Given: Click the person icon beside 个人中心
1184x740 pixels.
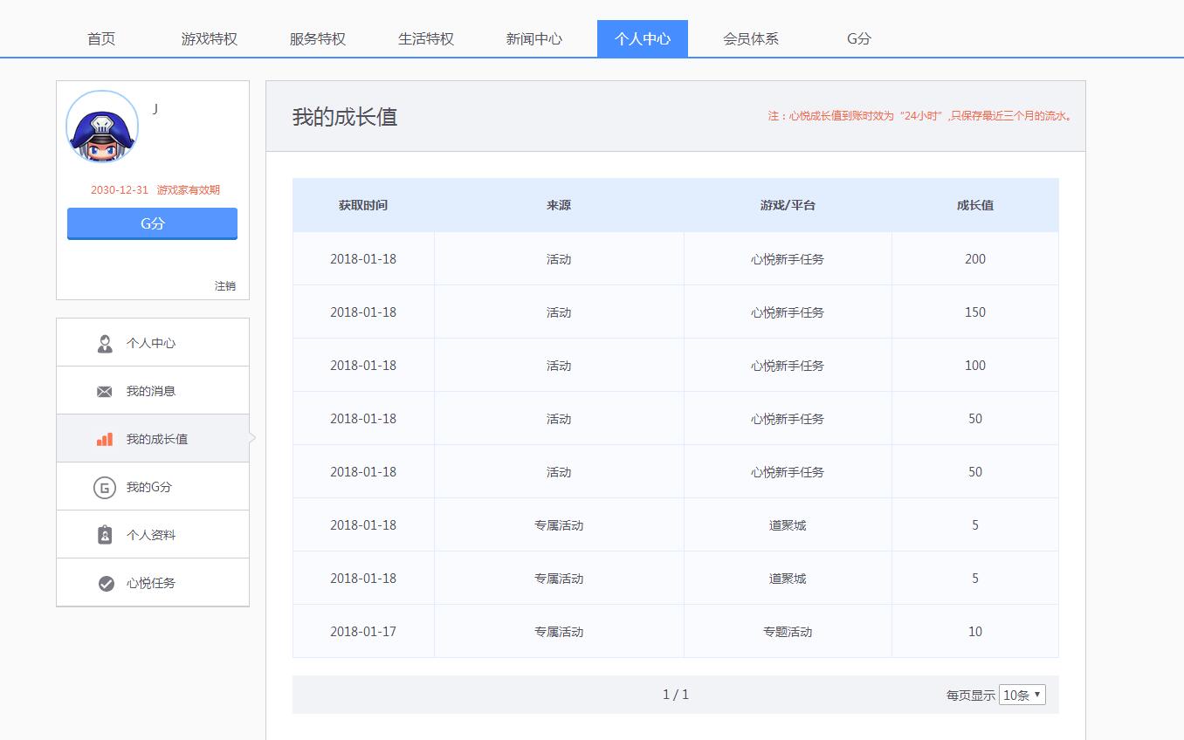Looking at the screenshot, I should pos(105,343).
